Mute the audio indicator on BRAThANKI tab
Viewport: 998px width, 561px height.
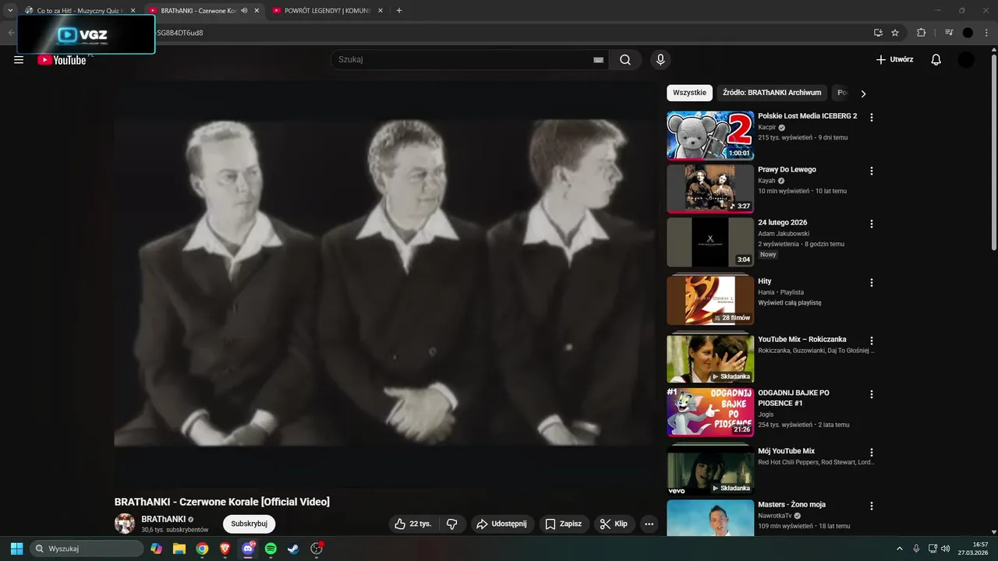[x=244, y=11]
